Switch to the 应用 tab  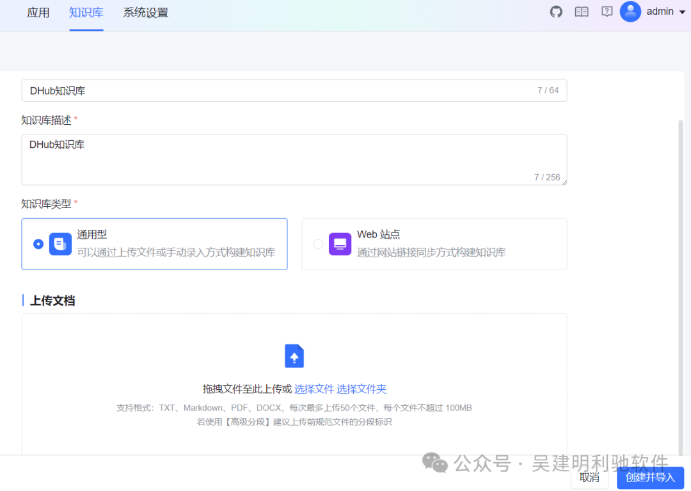point(38,13)
